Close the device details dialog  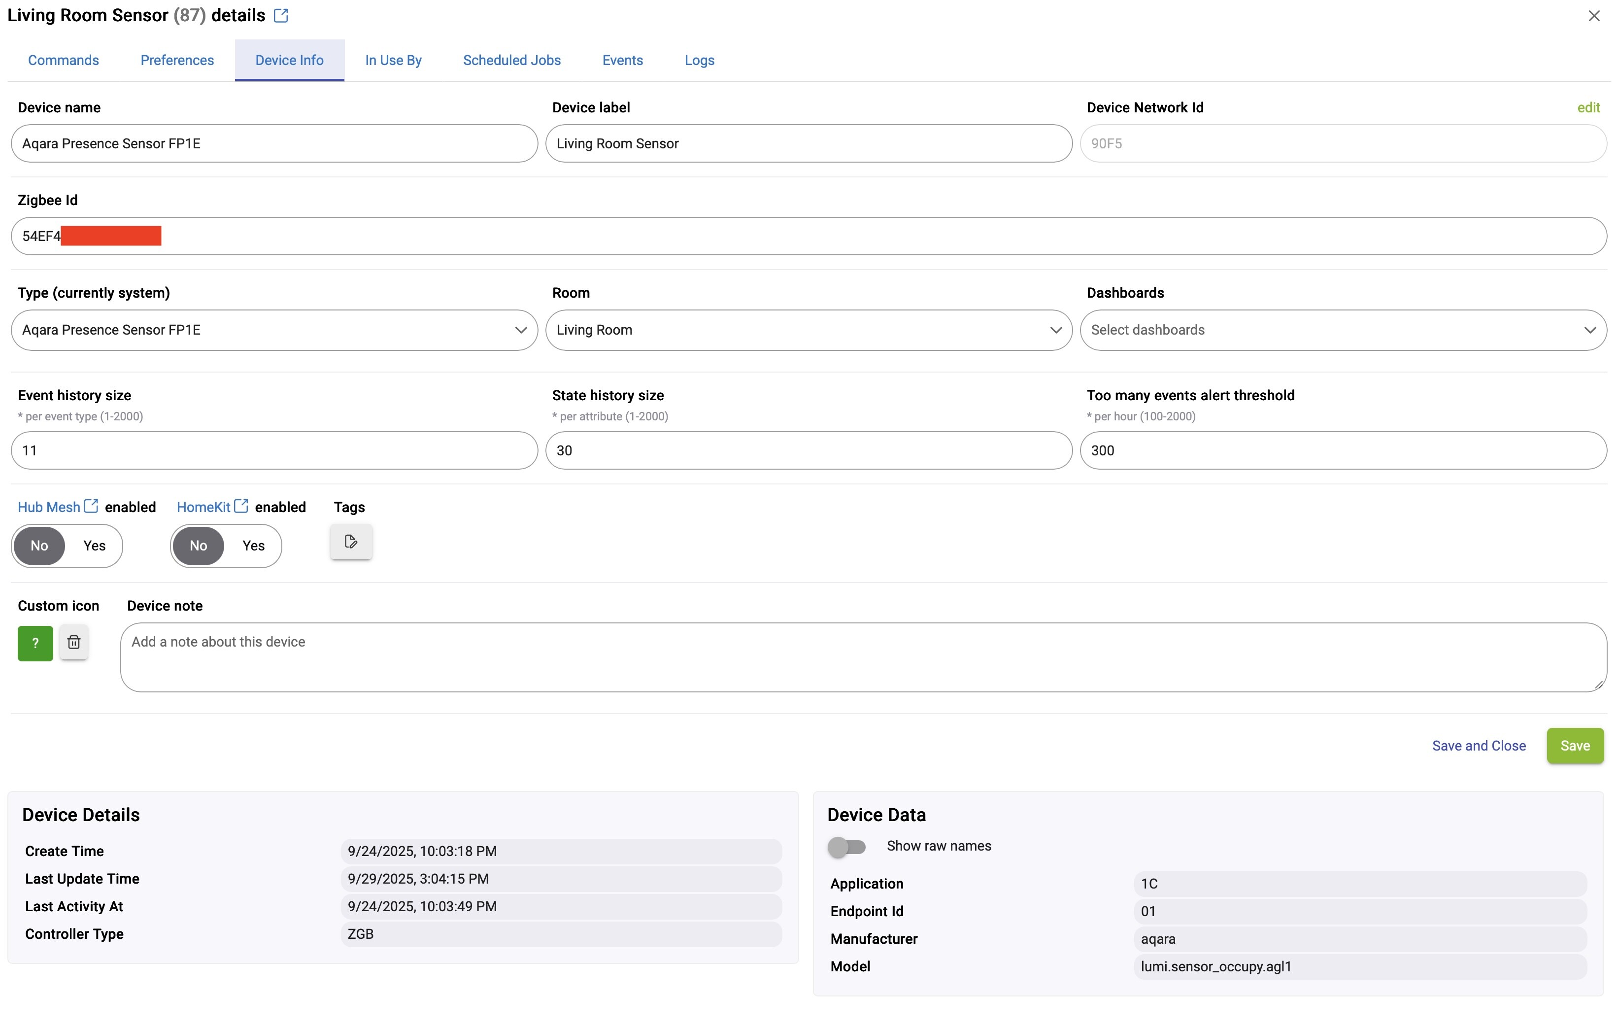(x=1594, y=15)
